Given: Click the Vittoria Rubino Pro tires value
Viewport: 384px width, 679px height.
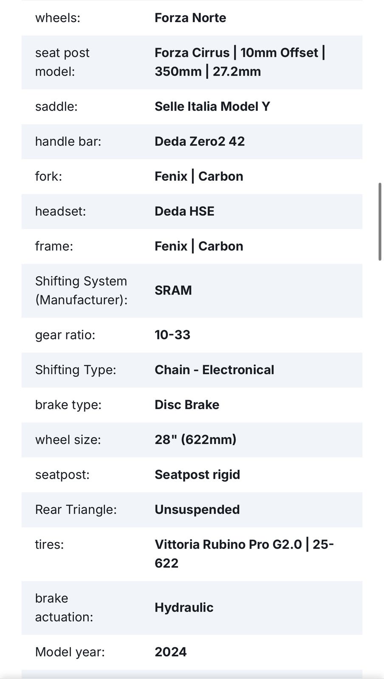Looking at the screenshot, I should [x=244, y=553].
